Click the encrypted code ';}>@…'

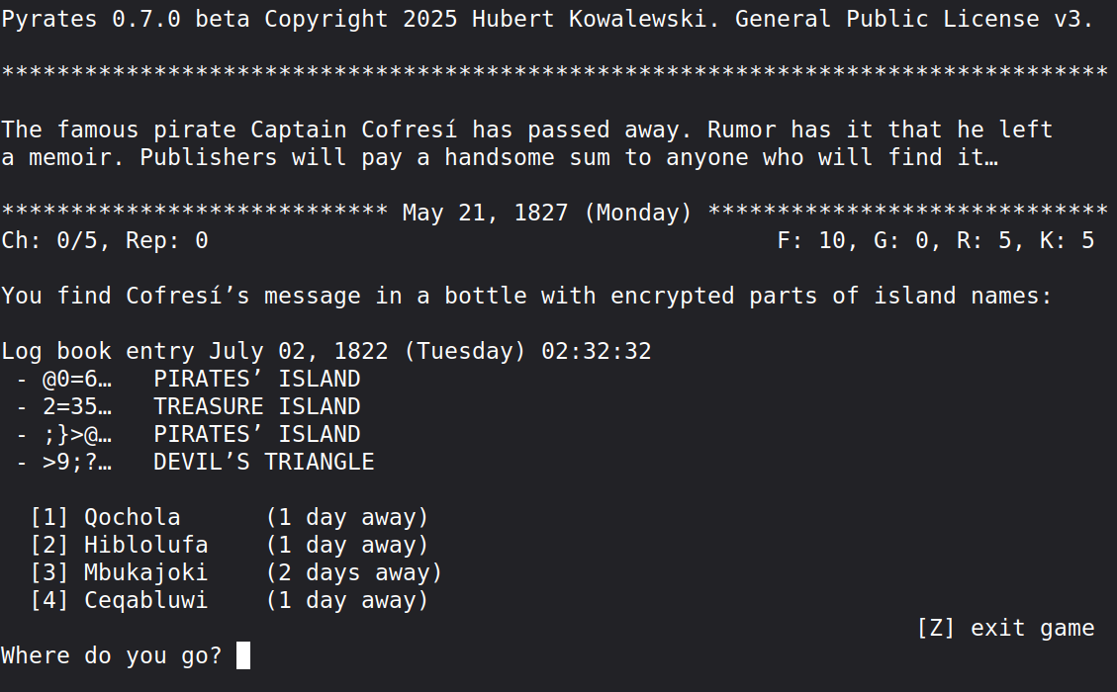76,434
